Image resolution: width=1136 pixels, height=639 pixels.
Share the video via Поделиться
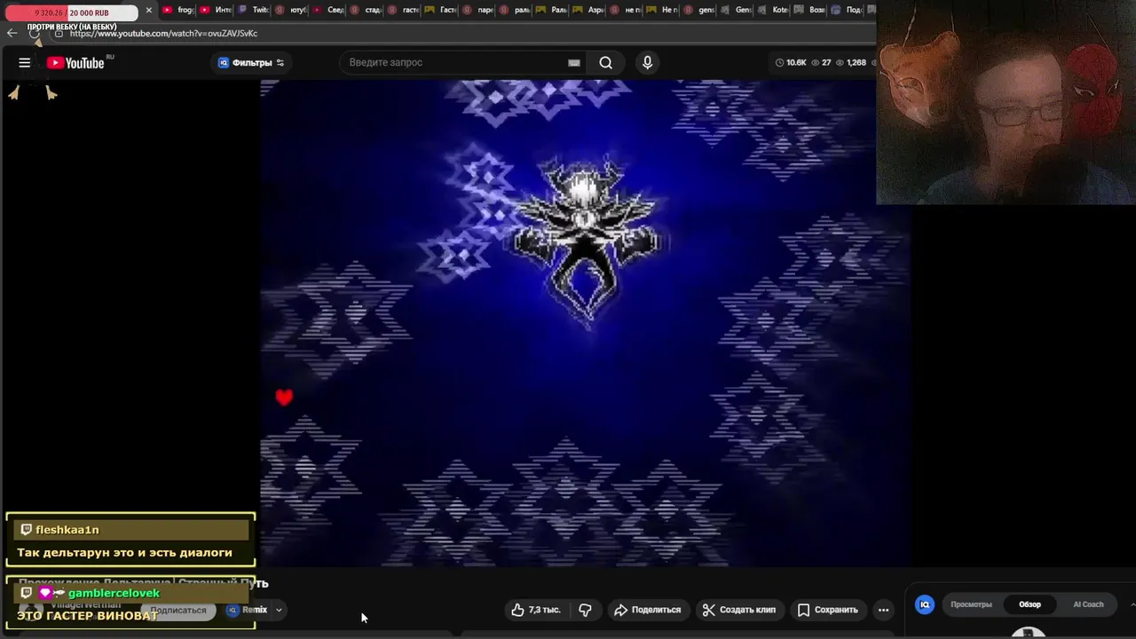click(x=647, y=610)
